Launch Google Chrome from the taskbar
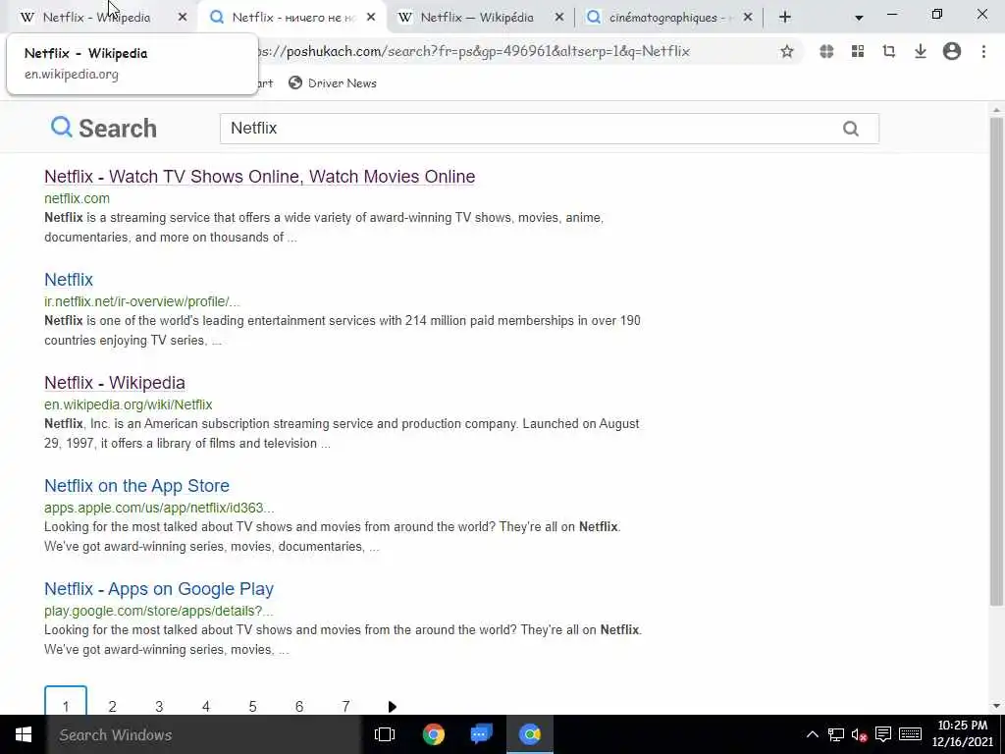The height and width of the screenshot is (754, 1005). pyautogui.click(x=433, y=734)
